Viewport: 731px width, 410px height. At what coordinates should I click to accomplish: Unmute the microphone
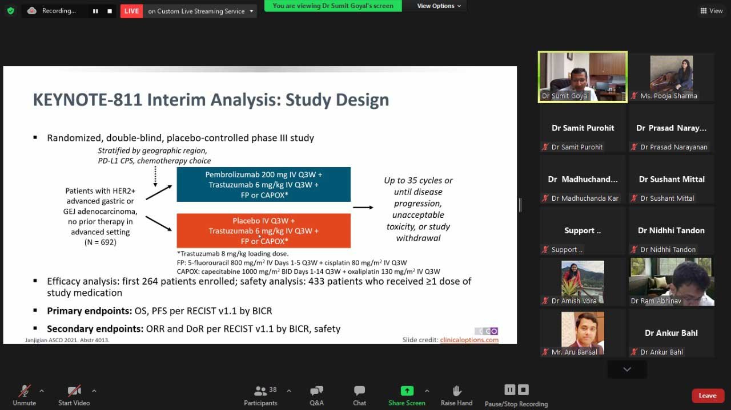point(24,395)
